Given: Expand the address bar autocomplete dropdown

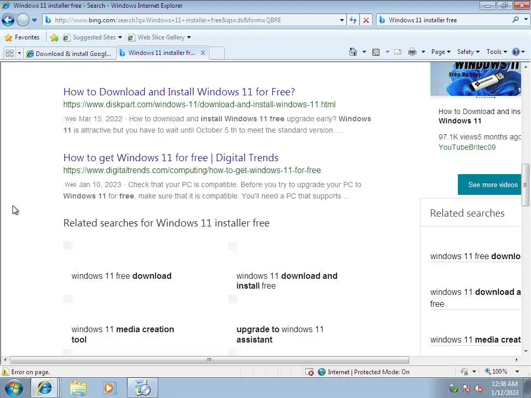Looking at the screenshot, I should coord(342,20).
